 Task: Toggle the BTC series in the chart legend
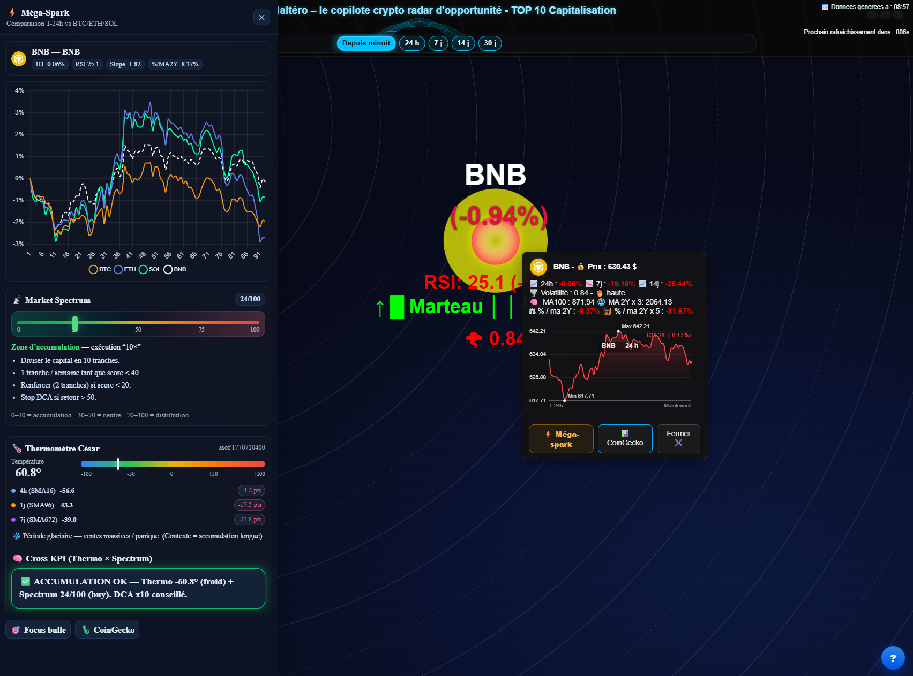(101, 269)
